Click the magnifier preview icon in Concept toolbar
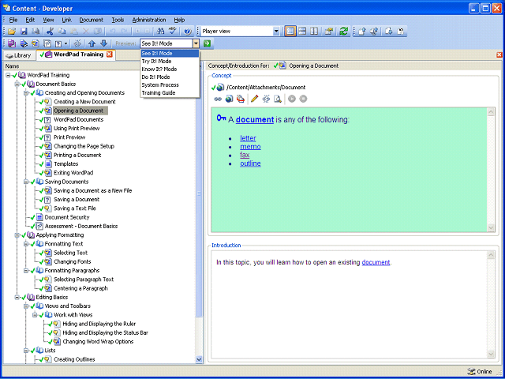 (x=278, y=99)
